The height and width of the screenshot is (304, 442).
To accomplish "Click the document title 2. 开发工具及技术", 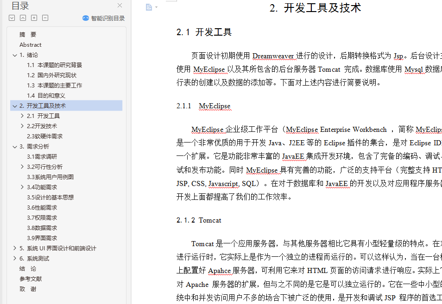I will 315,8.
